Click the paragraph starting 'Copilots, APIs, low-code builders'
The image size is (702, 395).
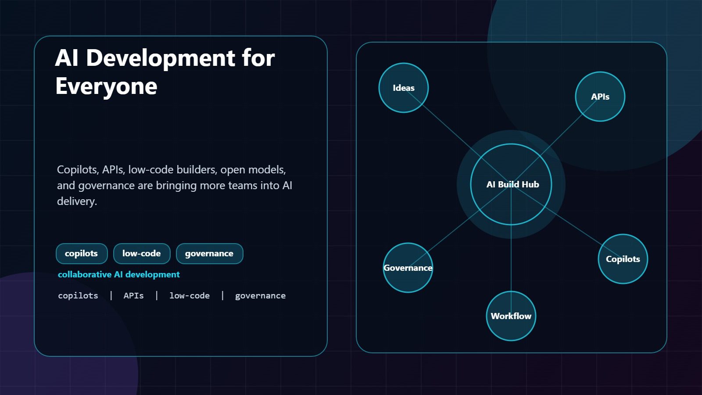(175, 185)
